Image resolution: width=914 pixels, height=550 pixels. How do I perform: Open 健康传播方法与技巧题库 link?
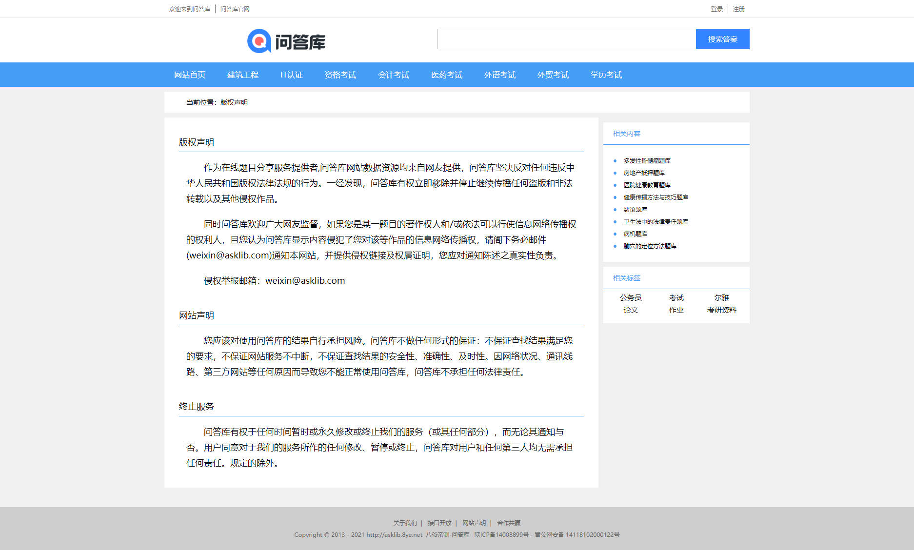[x=656, y=197]
